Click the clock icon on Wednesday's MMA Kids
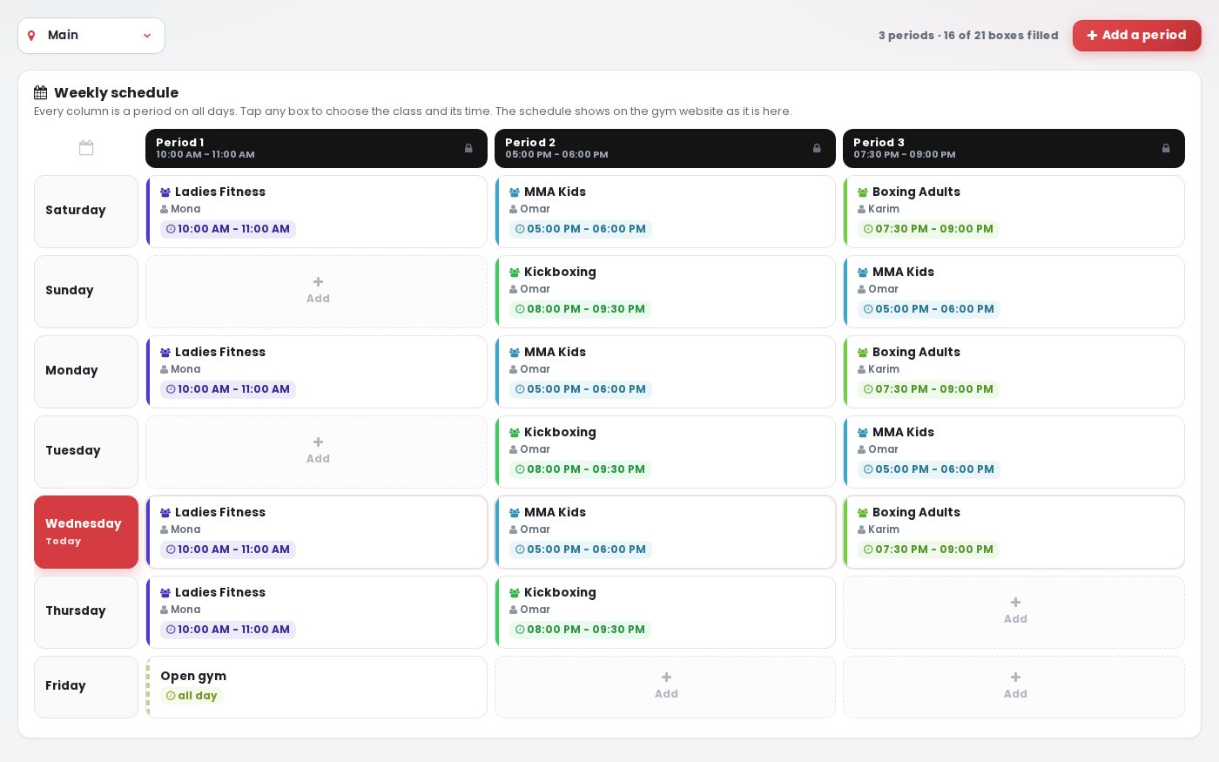This screenshot has height=762, width=1219. (520, 550)
